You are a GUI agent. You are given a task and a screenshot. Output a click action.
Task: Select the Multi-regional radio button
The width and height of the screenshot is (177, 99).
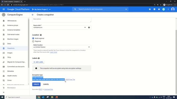33,38
